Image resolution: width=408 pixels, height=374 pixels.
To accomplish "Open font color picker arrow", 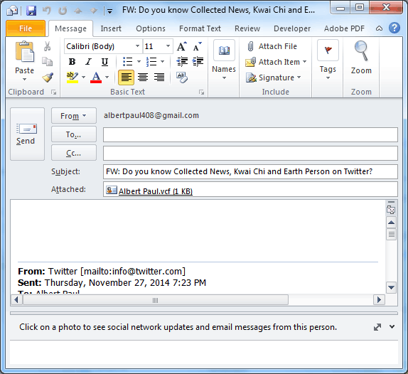I will click(x=107, y=78).
